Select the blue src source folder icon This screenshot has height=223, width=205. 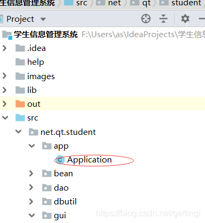(20, 118)
